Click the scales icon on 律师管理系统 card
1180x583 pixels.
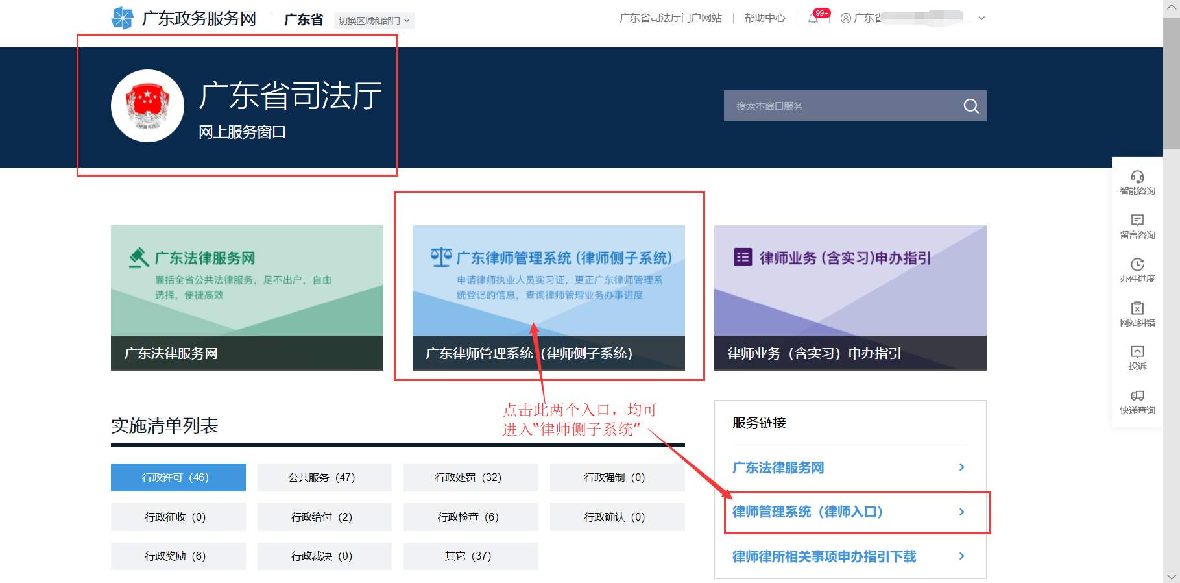pyautogui.click(x=441, y=257)
